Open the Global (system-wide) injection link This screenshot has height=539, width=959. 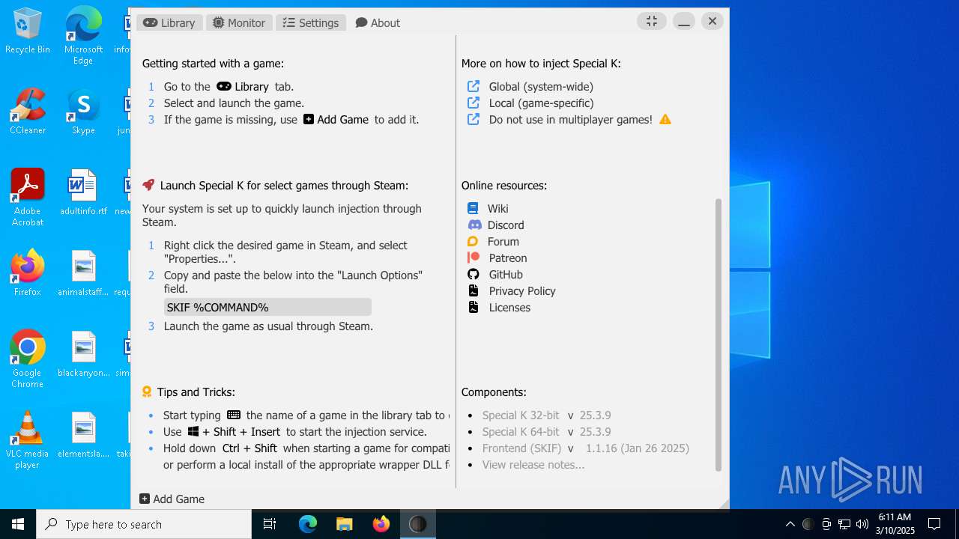pyautogui.click(x=541, y=87)
